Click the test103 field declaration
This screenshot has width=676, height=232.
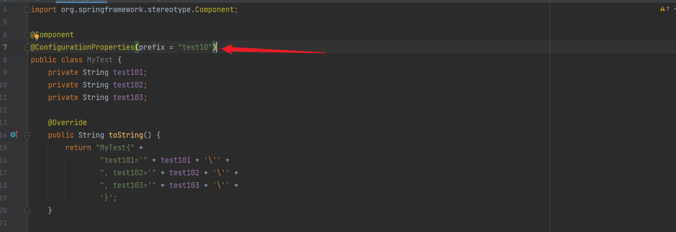[128, 97]
